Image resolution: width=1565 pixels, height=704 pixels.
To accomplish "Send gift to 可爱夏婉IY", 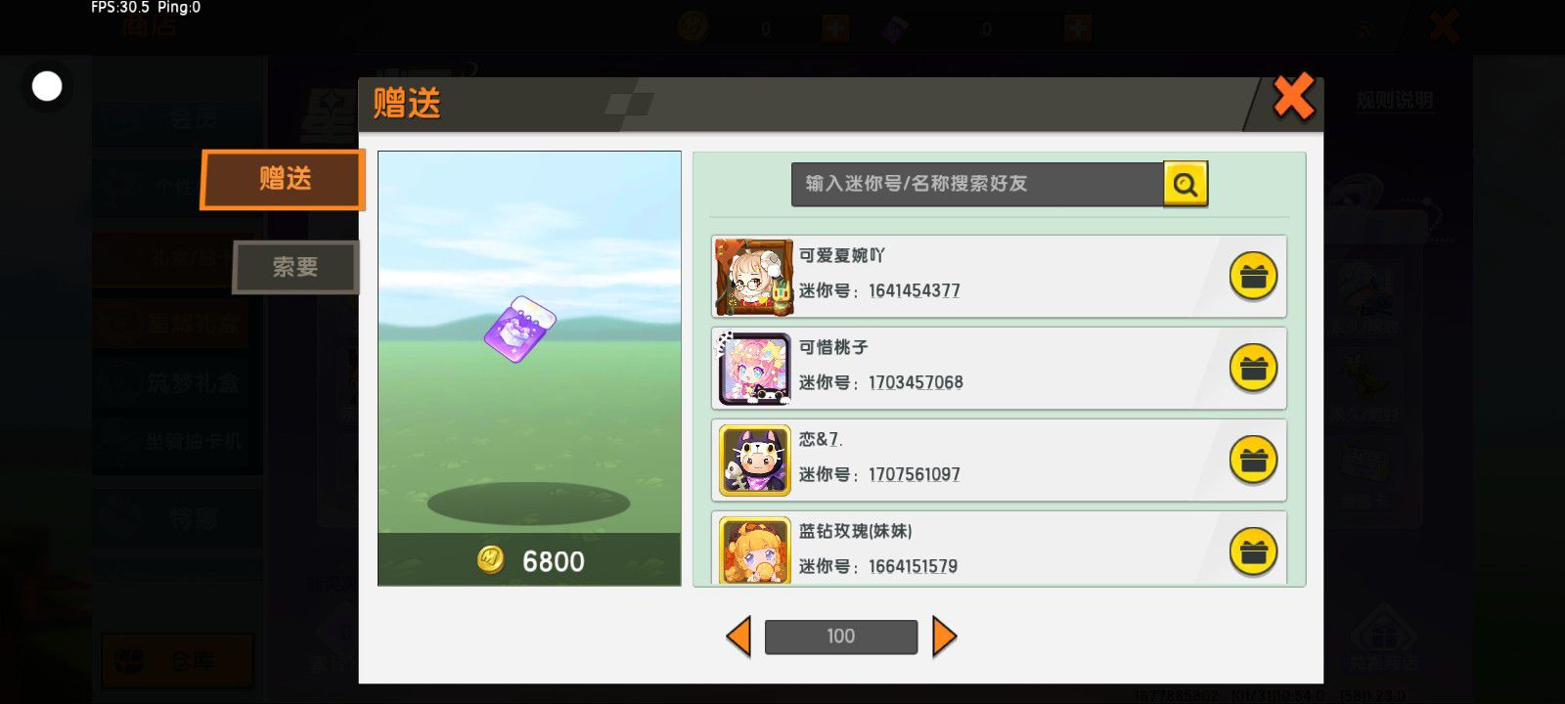I will [1253, 277].
